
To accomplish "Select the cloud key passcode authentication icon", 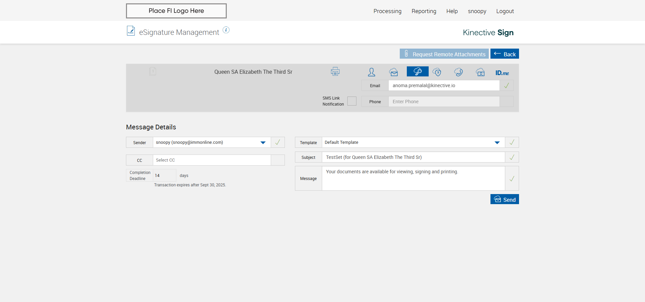I will [417, 71].
